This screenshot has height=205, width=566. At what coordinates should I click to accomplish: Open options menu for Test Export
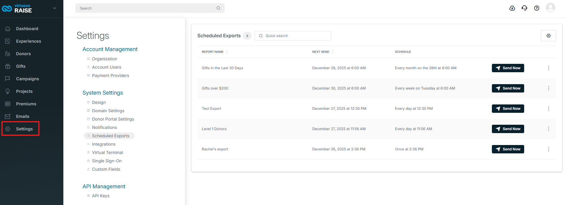tap(548, 109)
